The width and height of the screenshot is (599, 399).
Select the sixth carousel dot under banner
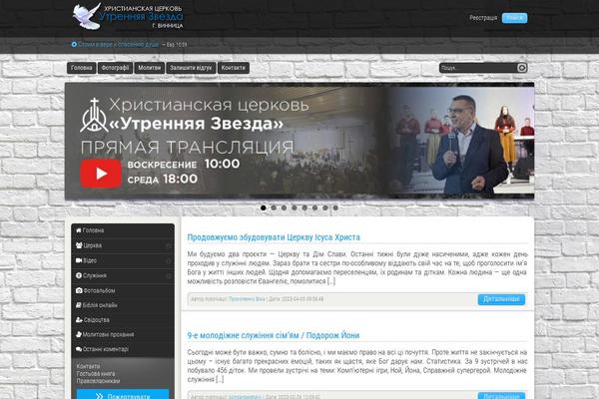click(x=314, y=207)
